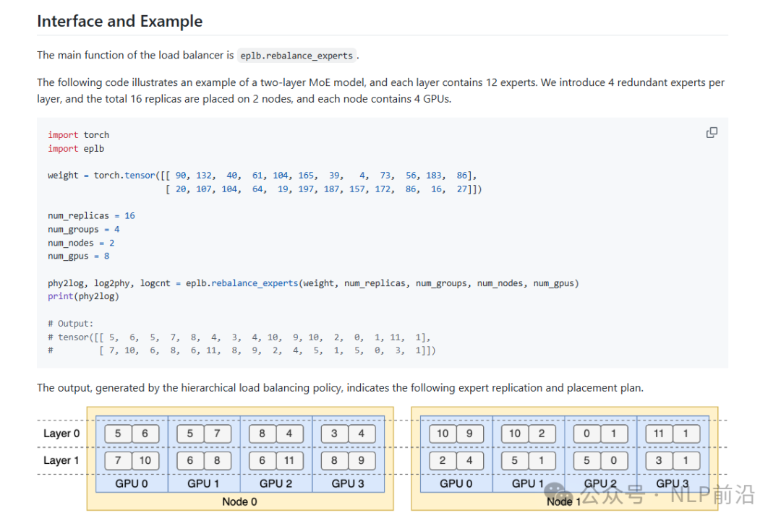Click the print(phy2log) statement
This screenshot has width=781, height=526.
(83, 296)
